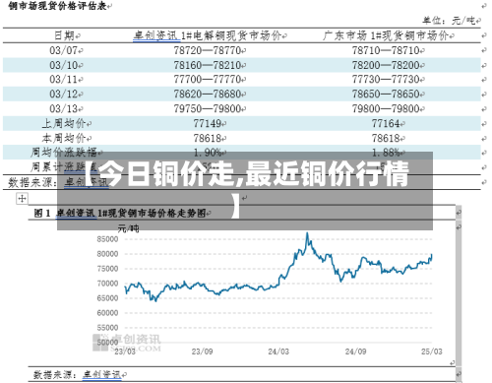Click the weekly change value 1.88%
This screenshot has width=492, height=383.
[386, 153]
